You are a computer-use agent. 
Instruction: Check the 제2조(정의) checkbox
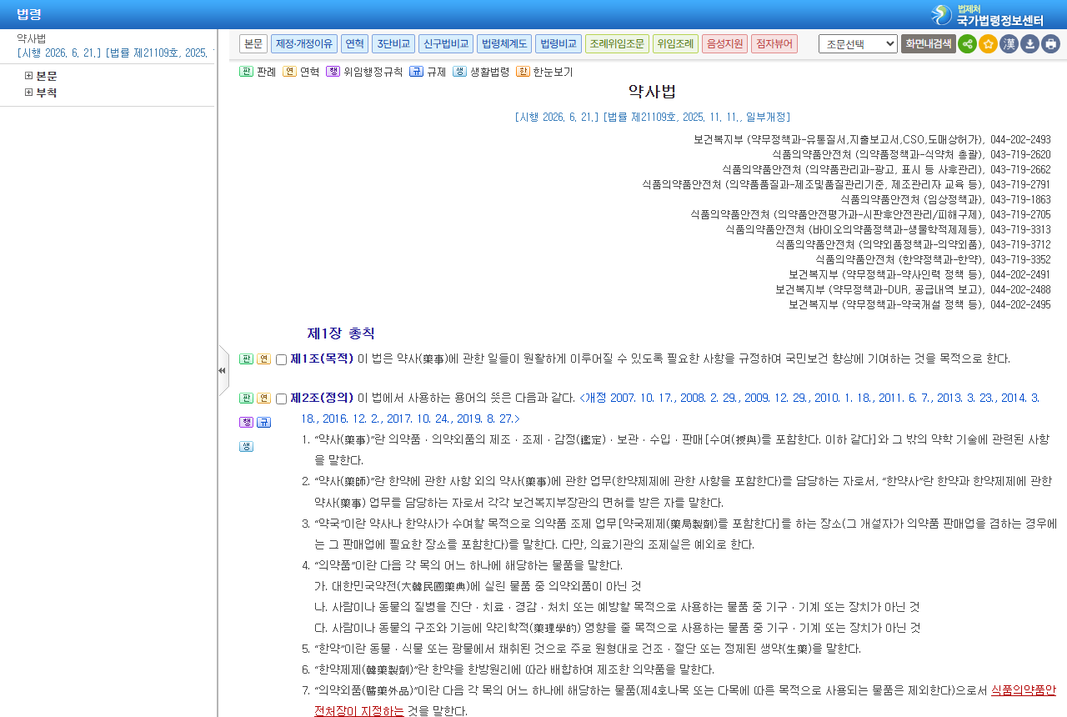[281, 399]
